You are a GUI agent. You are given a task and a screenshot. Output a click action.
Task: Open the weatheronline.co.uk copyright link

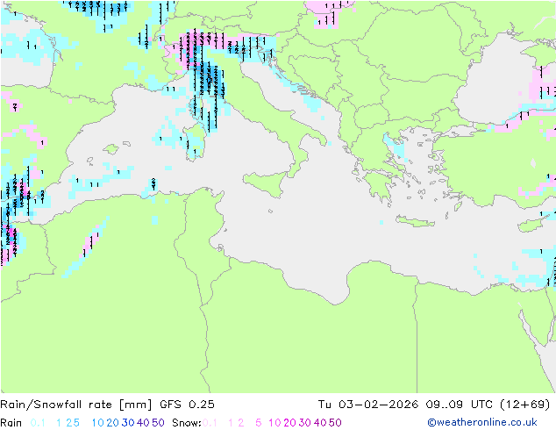482,423
